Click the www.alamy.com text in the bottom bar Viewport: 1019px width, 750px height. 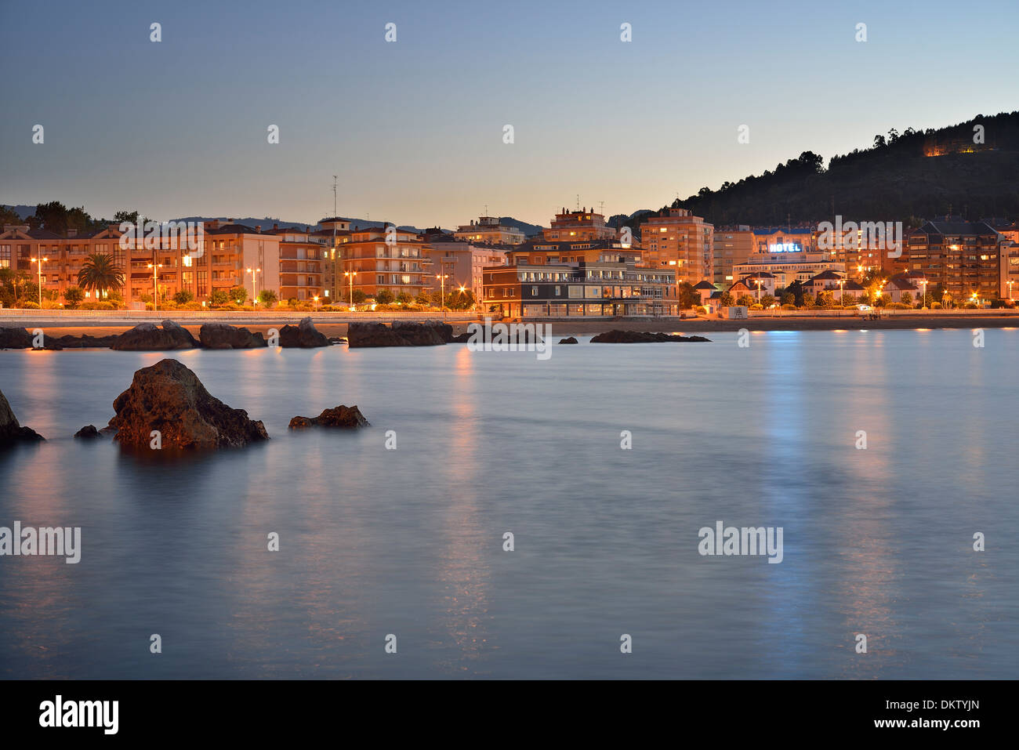pyautogui.click(x=927, y=723)
